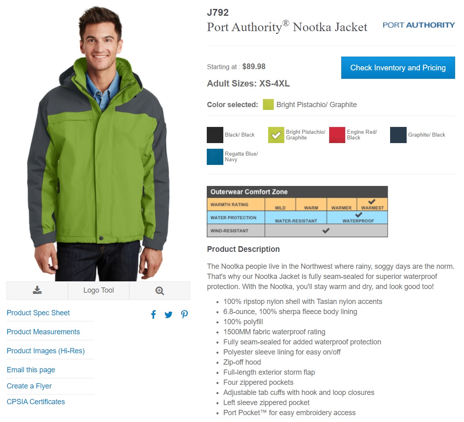Pin product on Pinterest
This screenshot has width=464, height=422.
(x=185, y=314)
